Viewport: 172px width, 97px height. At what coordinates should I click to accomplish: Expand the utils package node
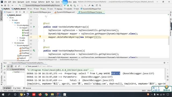[17, 40]
